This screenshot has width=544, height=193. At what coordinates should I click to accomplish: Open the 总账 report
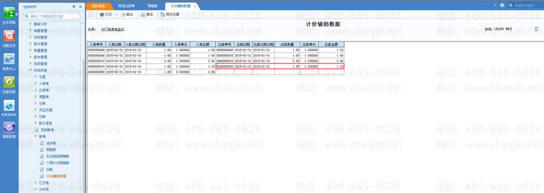point(49,169)
